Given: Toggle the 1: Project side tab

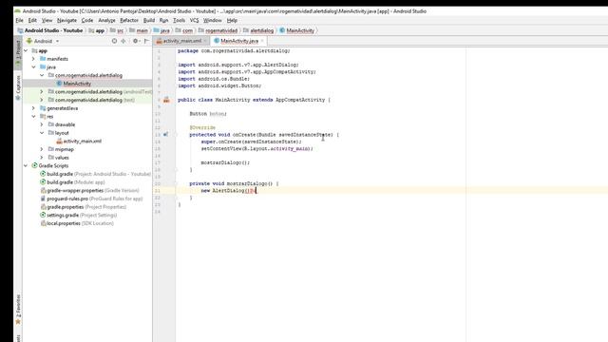Looking at the screenshot, I should (x=18, y=53).
